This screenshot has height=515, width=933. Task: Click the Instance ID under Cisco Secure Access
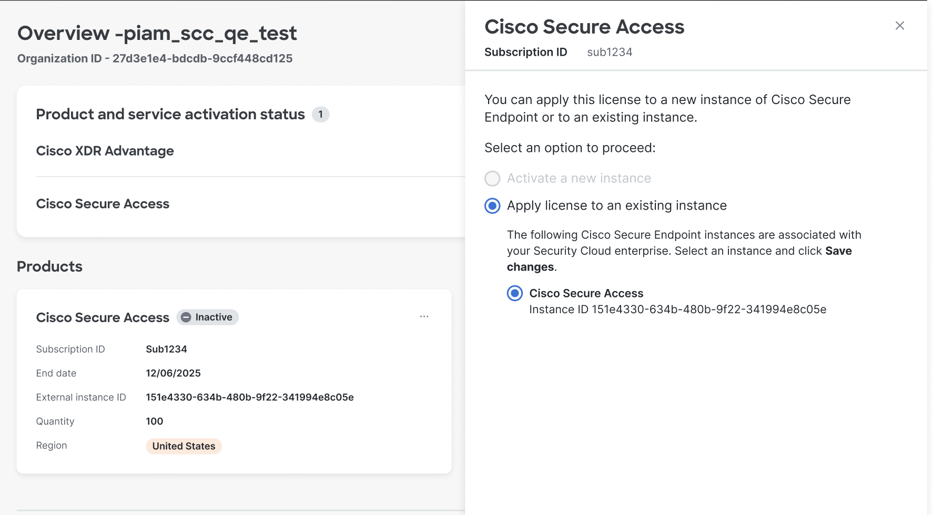(678, 310)
